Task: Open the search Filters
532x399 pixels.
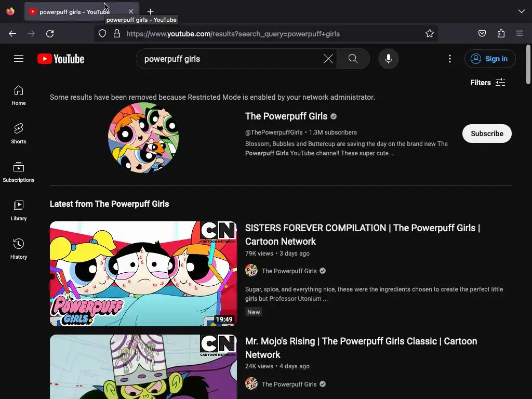Action: pos(487,83)
